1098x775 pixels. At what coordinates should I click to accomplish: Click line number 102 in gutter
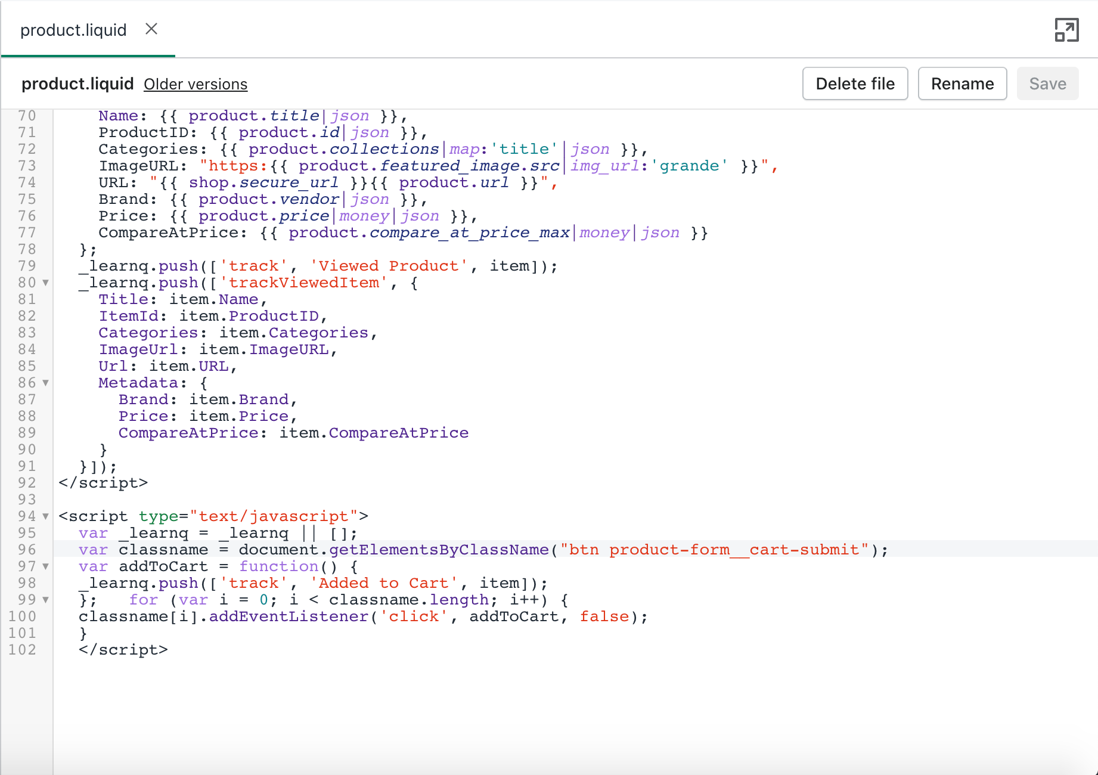click(22, 650)
